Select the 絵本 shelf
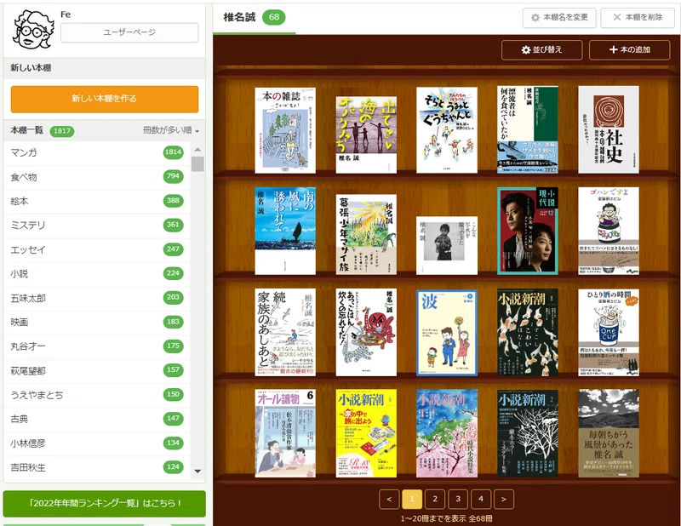Image resolution: width=681 pixels, height=526 pixels. point(97,201)
